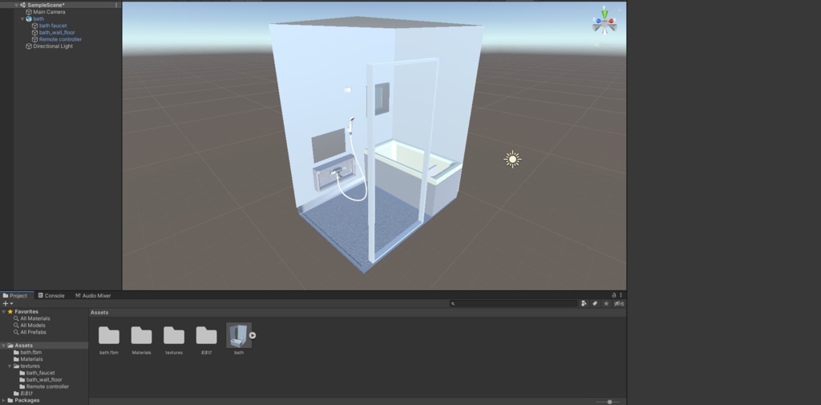Expand bath asset sub-items arrow
The height and width of the screenshot is (405, 821).
[x=253, y=335]
